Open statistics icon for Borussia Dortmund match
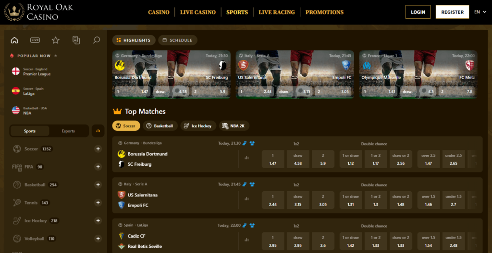The width and height of the screenshot is (492, 253). click(246, 158)
